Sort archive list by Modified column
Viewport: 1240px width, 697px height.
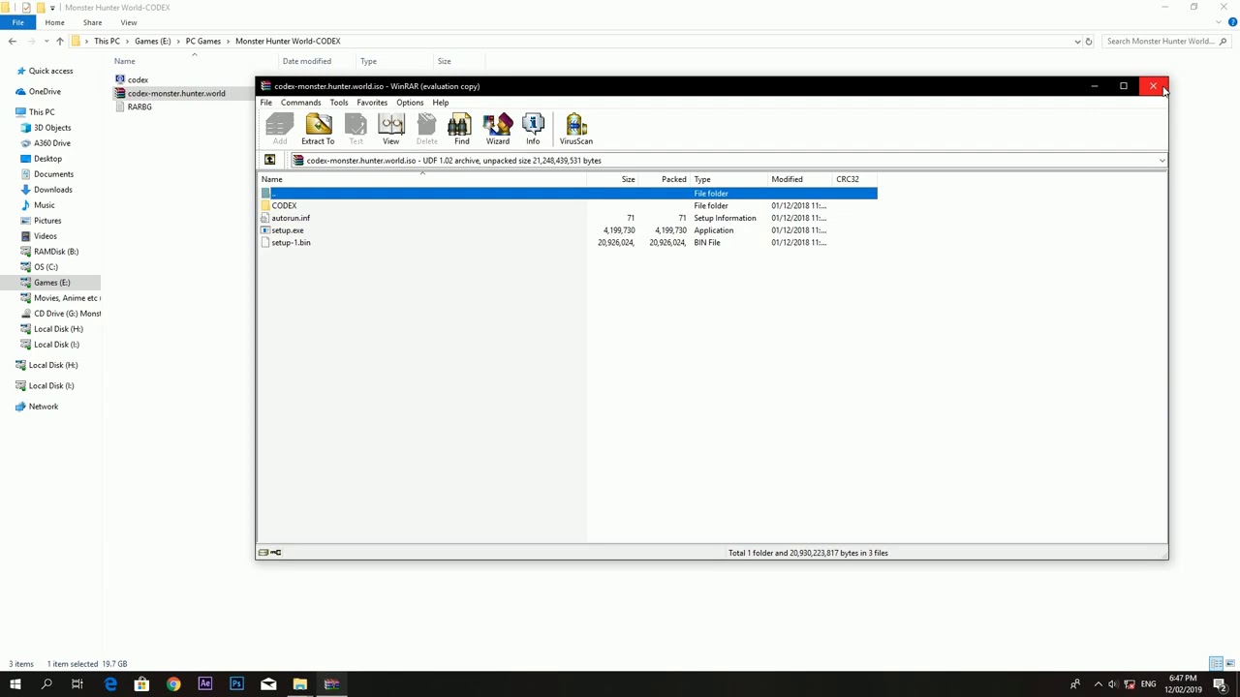[800, 179]
